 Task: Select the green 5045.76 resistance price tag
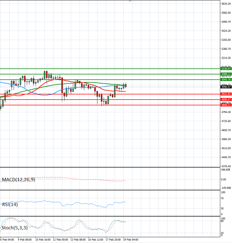pos(226,79)
